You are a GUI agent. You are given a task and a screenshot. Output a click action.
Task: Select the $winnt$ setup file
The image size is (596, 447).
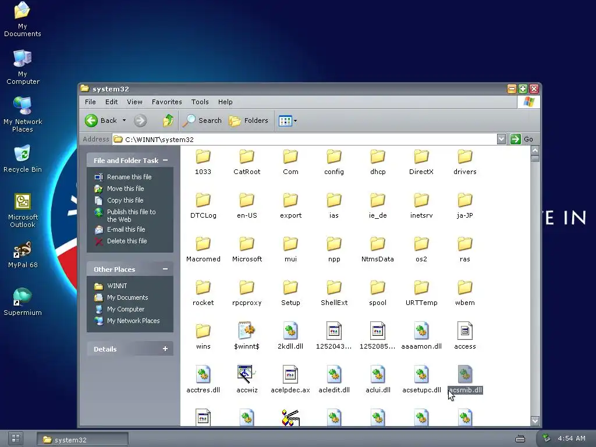pos(247,336)
